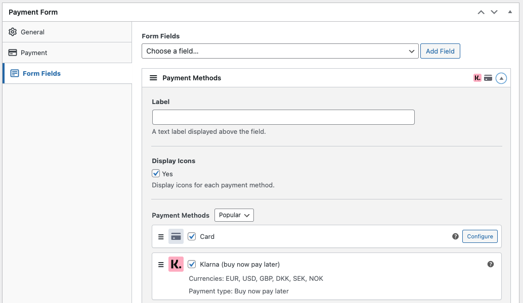Open the Choose a field dropdown
This screenshot has width=523, height=303.
point(280,51)
